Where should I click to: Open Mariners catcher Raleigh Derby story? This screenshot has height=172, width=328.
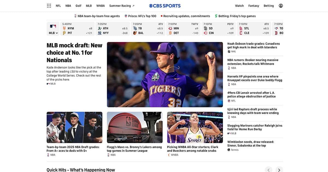(x=255, y=127)
